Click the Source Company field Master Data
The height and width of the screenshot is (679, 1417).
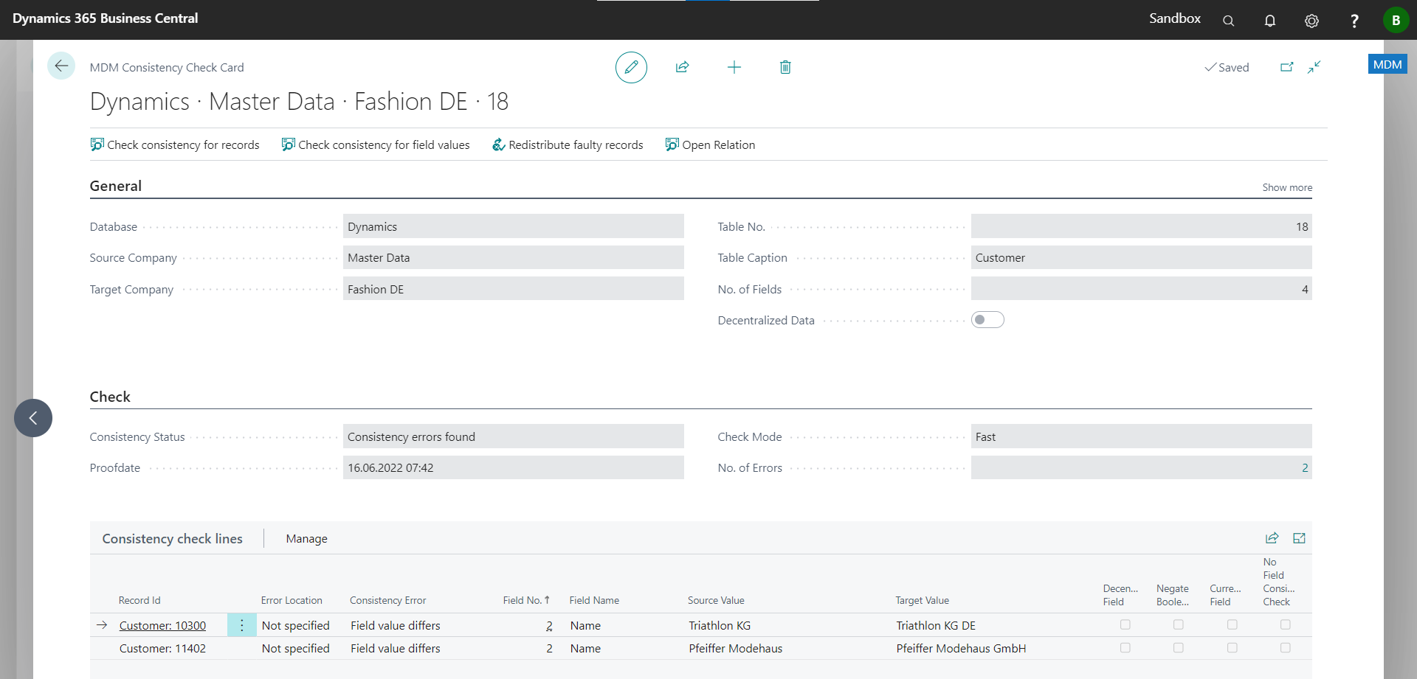tap(514, 257)
